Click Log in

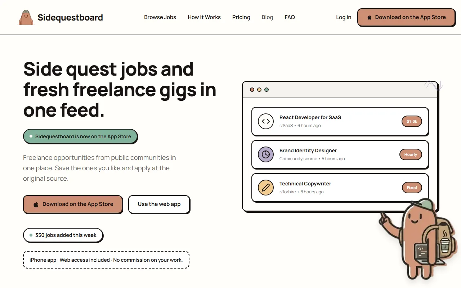click(344, 17)
